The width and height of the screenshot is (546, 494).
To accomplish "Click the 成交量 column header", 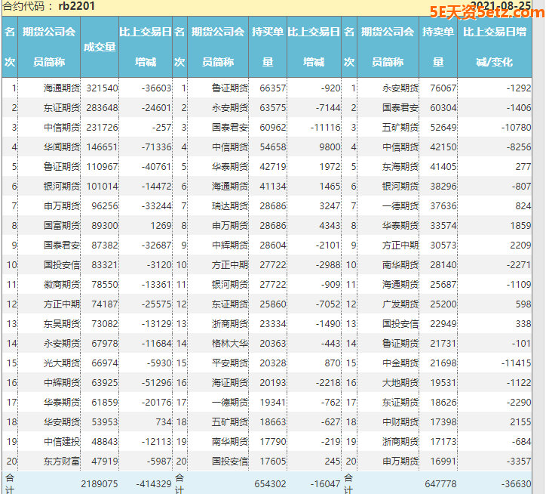I will tap(100, 47).
